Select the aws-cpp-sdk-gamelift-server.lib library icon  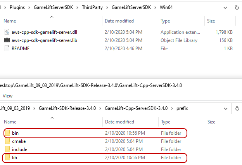7,40
